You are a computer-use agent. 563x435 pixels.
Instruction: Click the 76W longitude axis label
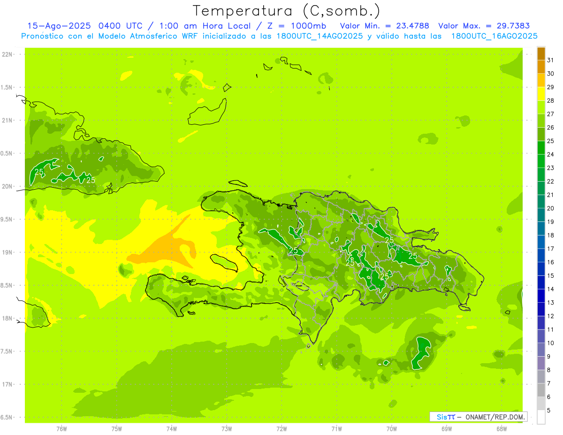pos(61,429)
